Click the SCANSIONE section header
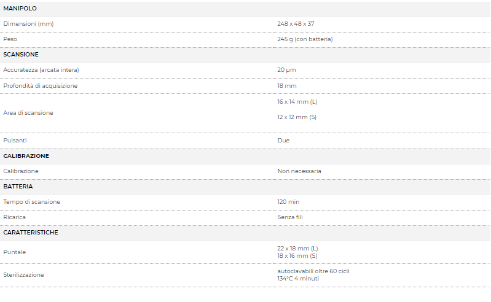Viewport: 491px width, 302px height. pos(21,55)
